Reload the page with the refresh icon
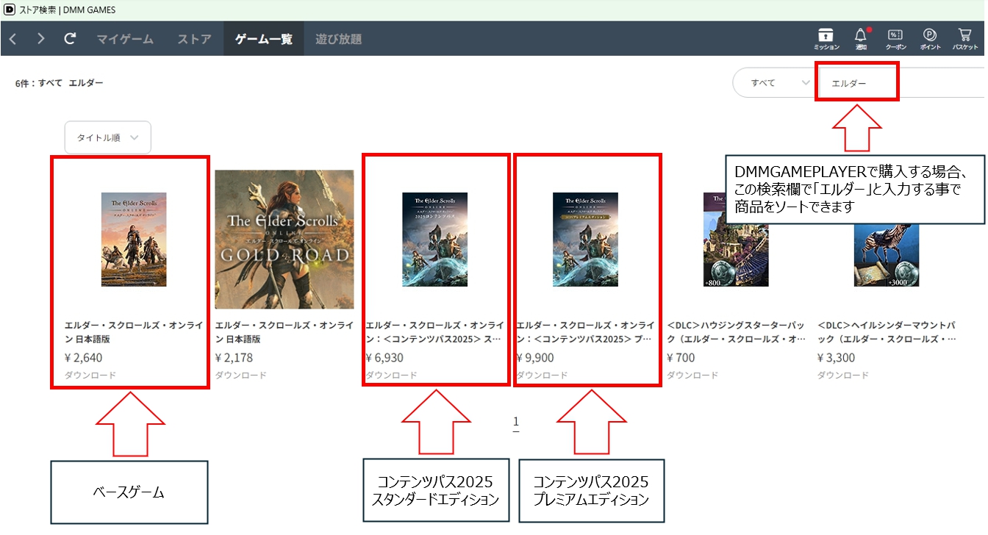 coord(70,38)
